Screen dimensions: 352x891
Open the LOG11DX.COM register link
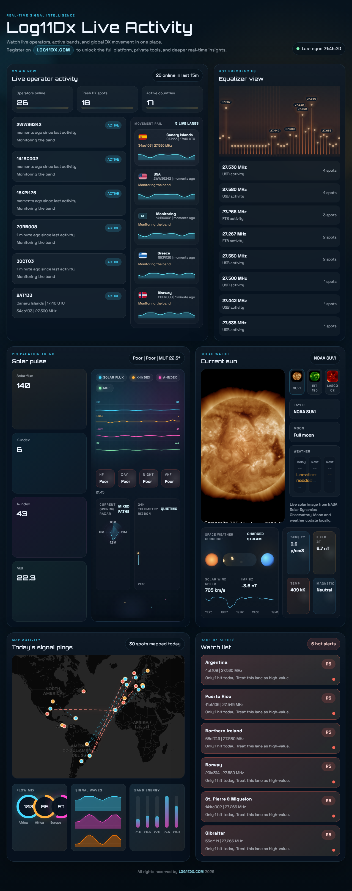pyautogui.click(x=53, y=50)
